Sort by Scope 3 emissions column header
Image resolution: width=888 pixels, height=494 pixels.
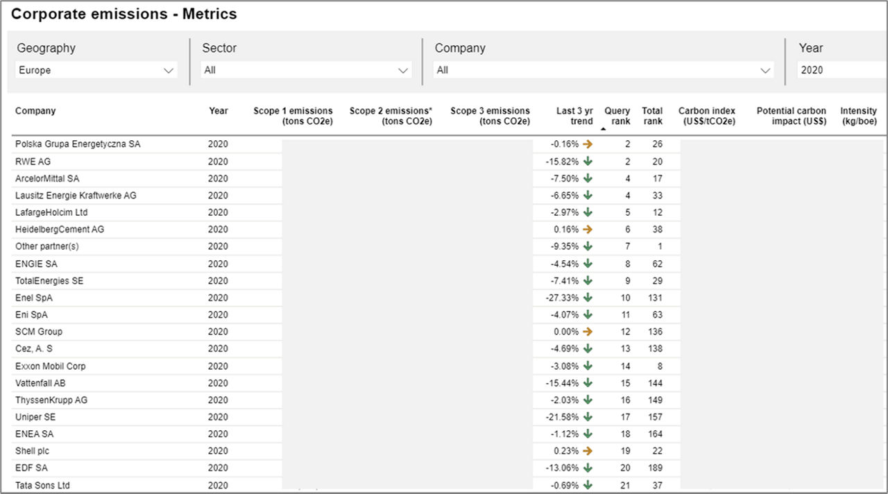pyautogui.click(x=490, y=116)
